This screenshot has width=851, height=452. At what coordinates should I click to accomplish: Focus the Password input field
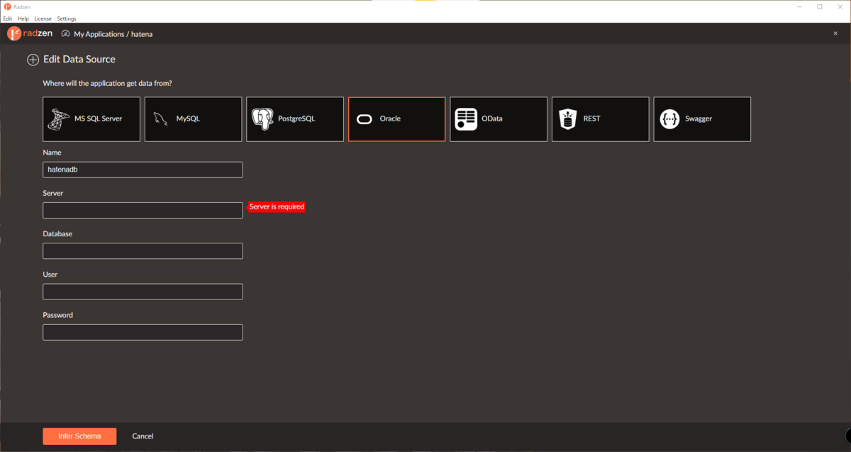(143, 332)
